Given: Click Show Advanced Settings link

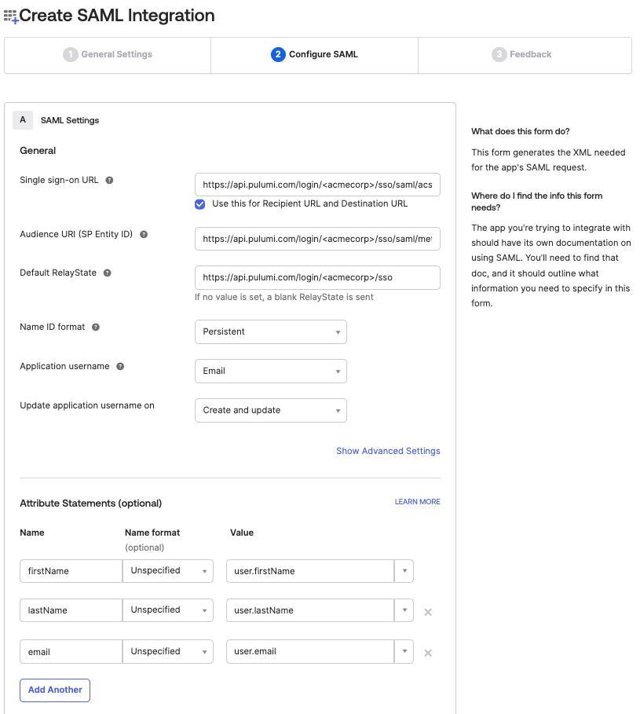Looking at the screenshot, I should pyautogui.click(x=388, y=452).
